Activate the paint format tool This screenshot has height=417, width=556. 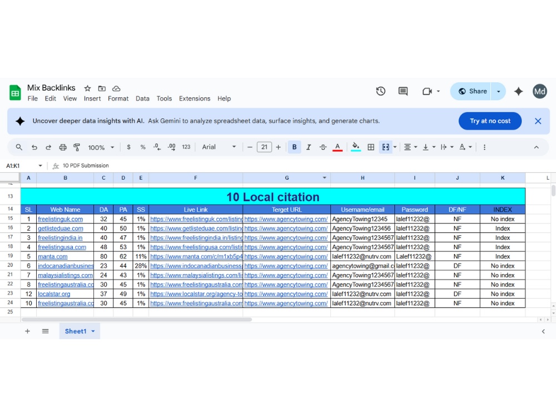coord(77,147)
